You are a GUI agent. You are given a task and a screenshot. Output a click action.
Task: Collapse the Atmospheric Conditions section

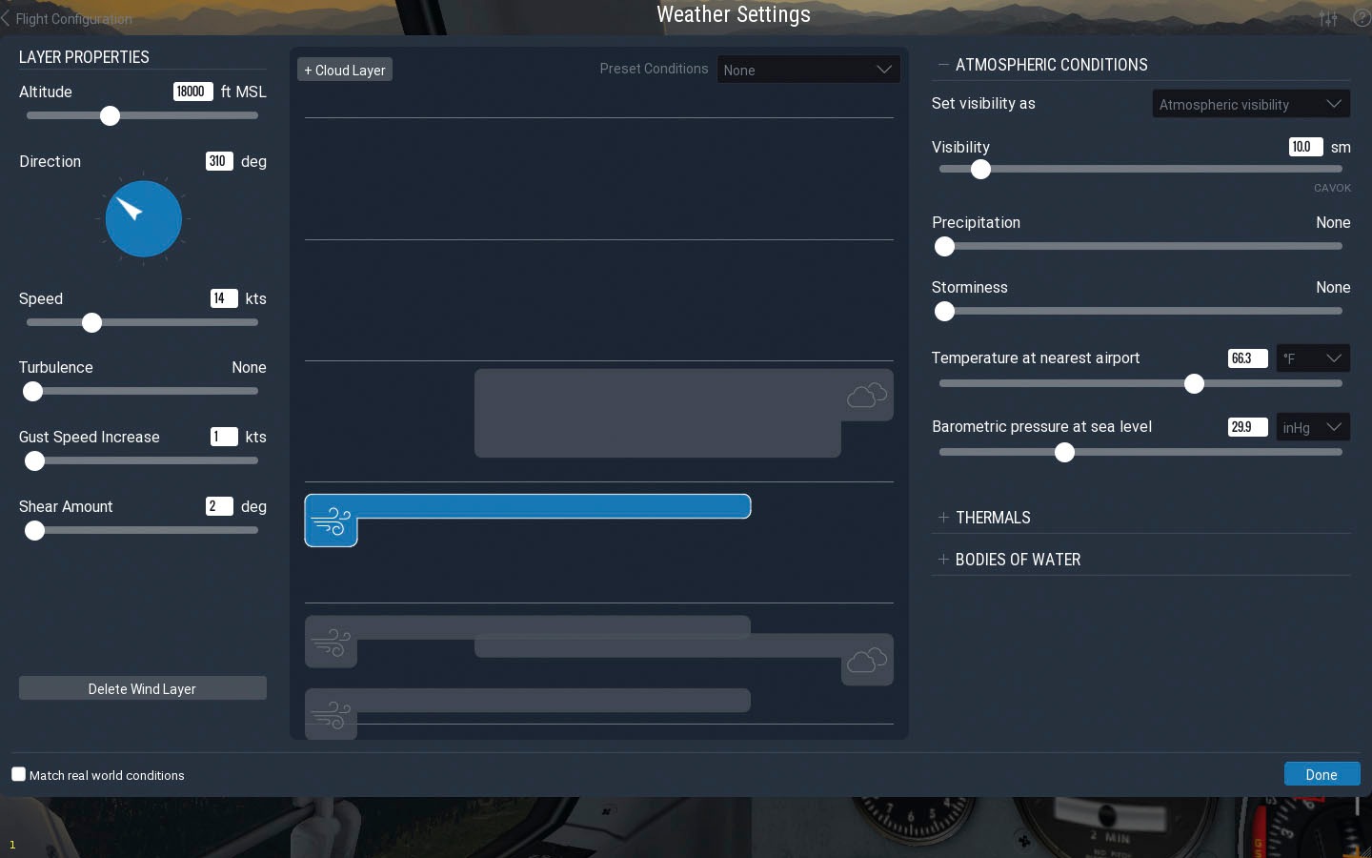[x=1050, y=65]
